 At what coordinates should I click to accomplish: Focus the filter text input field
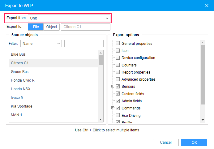tap(84, 44)
